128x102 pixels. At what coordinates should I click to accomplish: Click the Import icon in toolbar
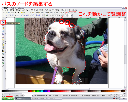click(15, 12)
